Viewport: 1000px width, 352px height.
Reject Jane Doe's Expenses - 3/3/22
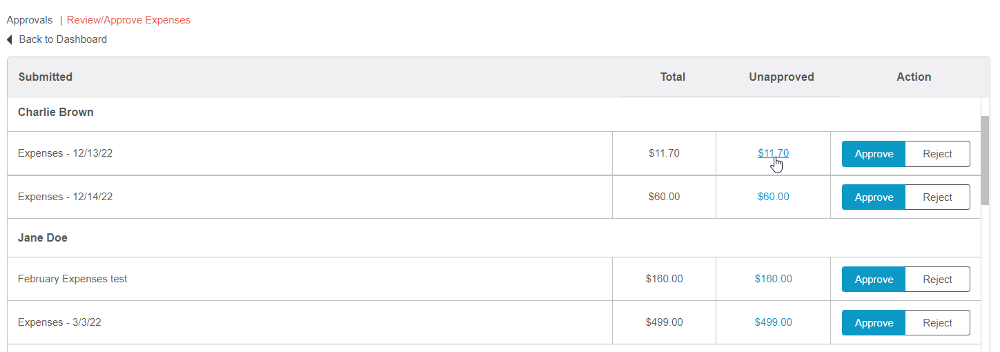click(937, 323)
